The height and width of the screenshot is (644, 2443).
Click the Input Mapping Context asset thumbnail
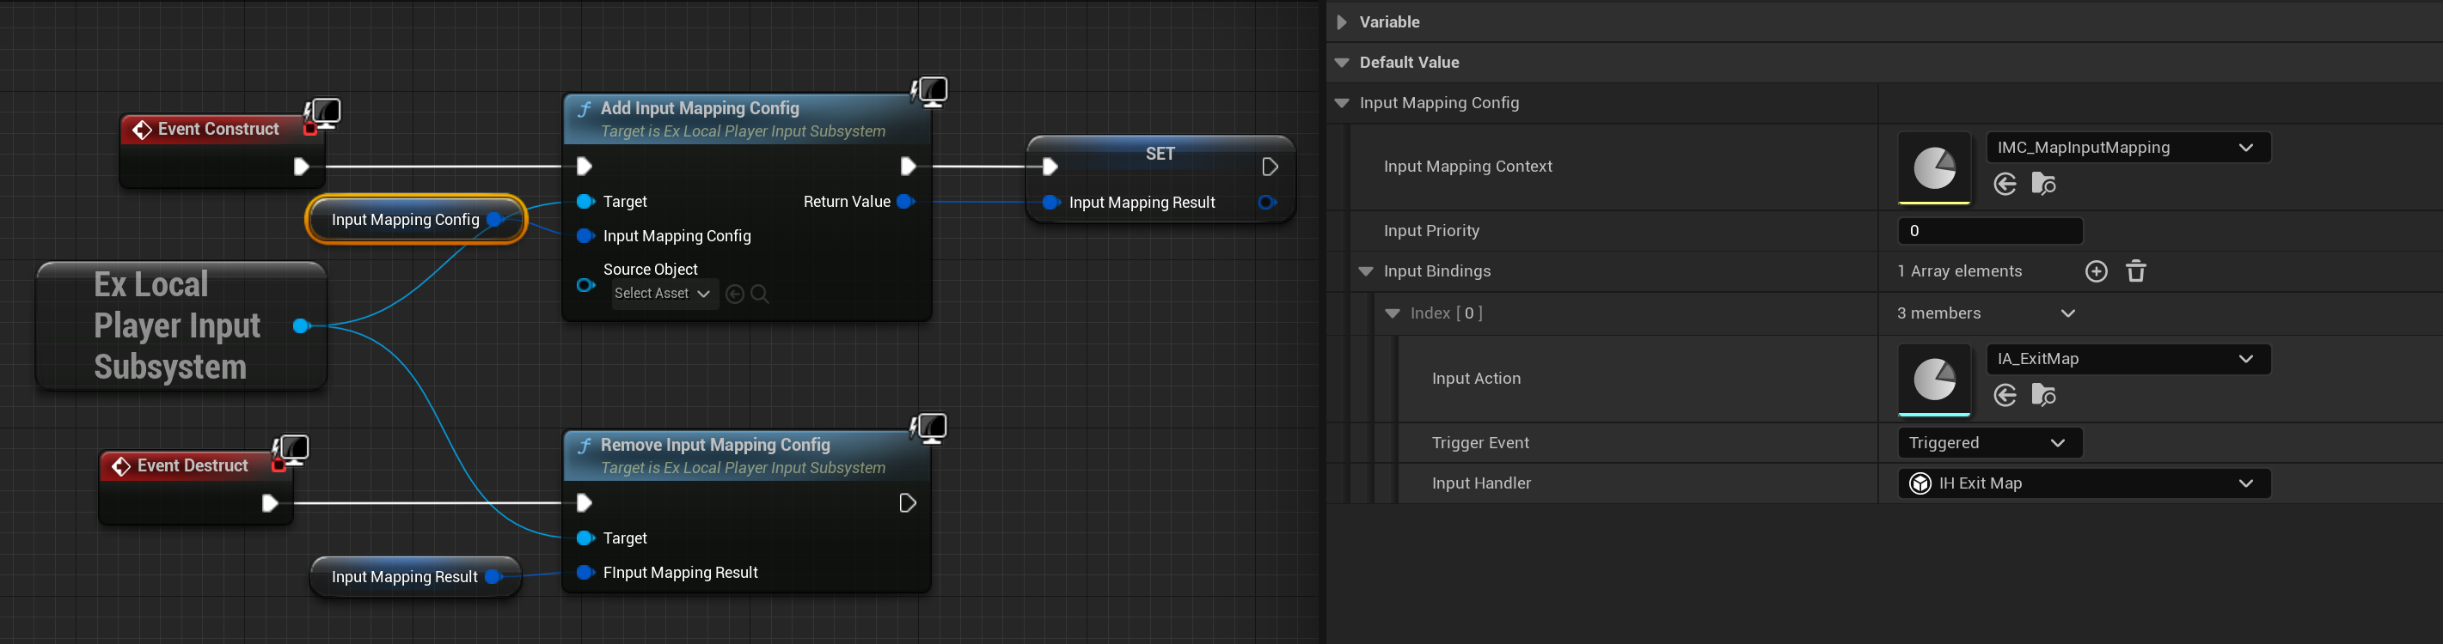[1934, 167]
